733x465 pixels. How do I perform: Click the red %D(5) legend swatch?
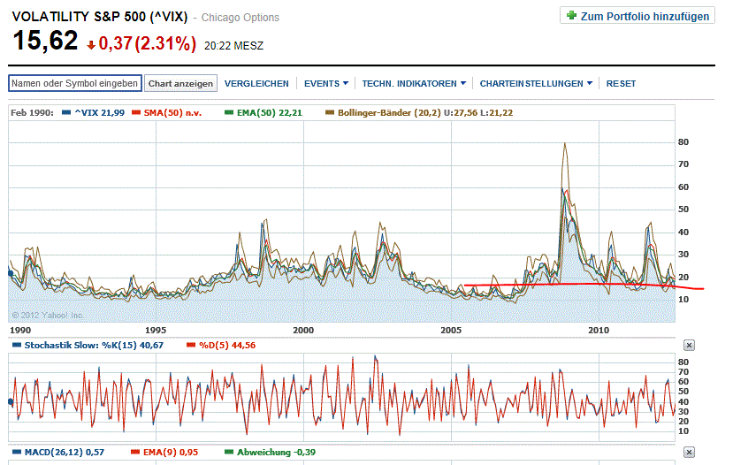191,346
